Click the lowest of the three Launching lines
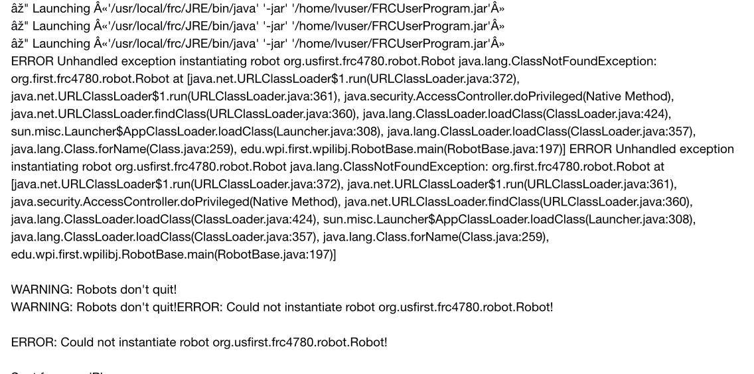754x374 pixels. tap(258, 44)
